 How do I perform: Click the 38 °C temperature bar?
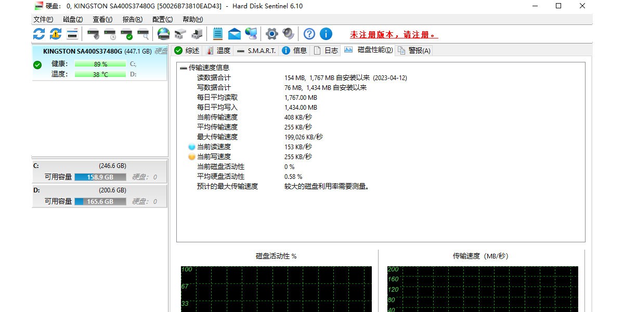pos(100,74)
